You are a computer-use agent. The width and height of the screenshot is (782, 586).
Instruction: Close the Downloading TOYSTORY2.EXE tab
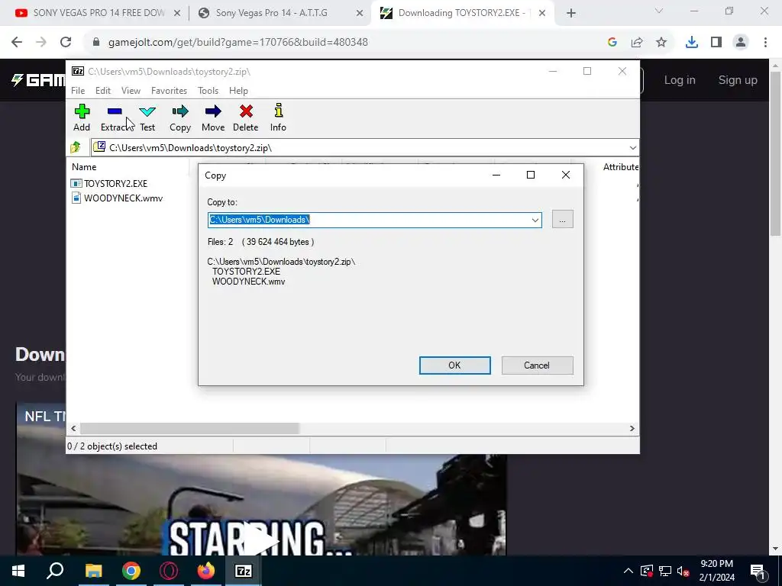543,14
